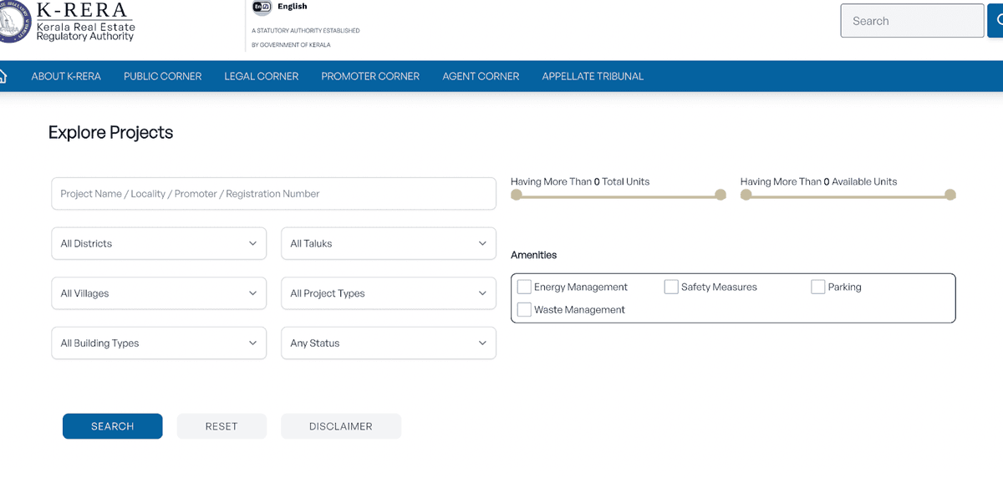The width and height of the screenshot is (1003, 478).
Task: Tick the Safety Measures checkbox
Action: [671, 287]
